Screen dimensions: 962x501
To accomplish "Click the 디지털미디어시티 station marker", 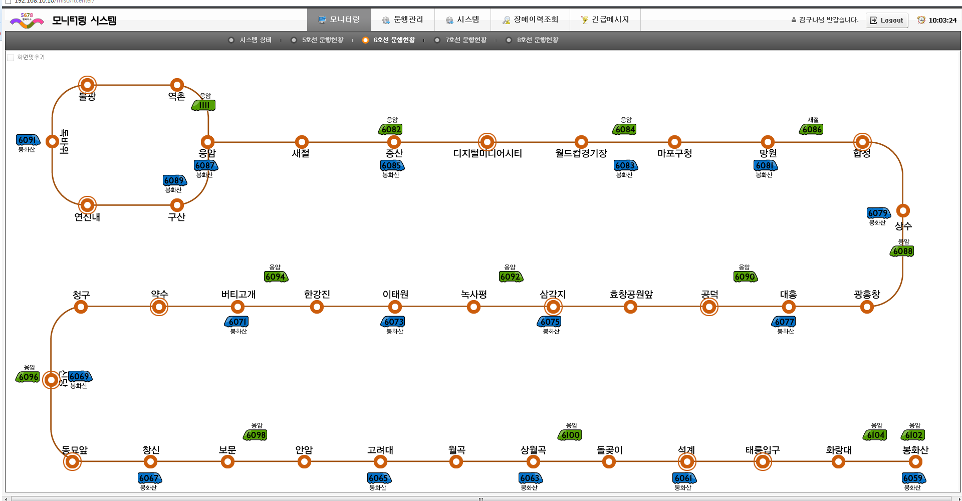I will pos(487,142).
